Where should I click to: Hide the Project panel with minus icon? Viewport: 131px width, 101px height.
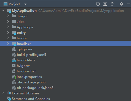coord(128,4)
